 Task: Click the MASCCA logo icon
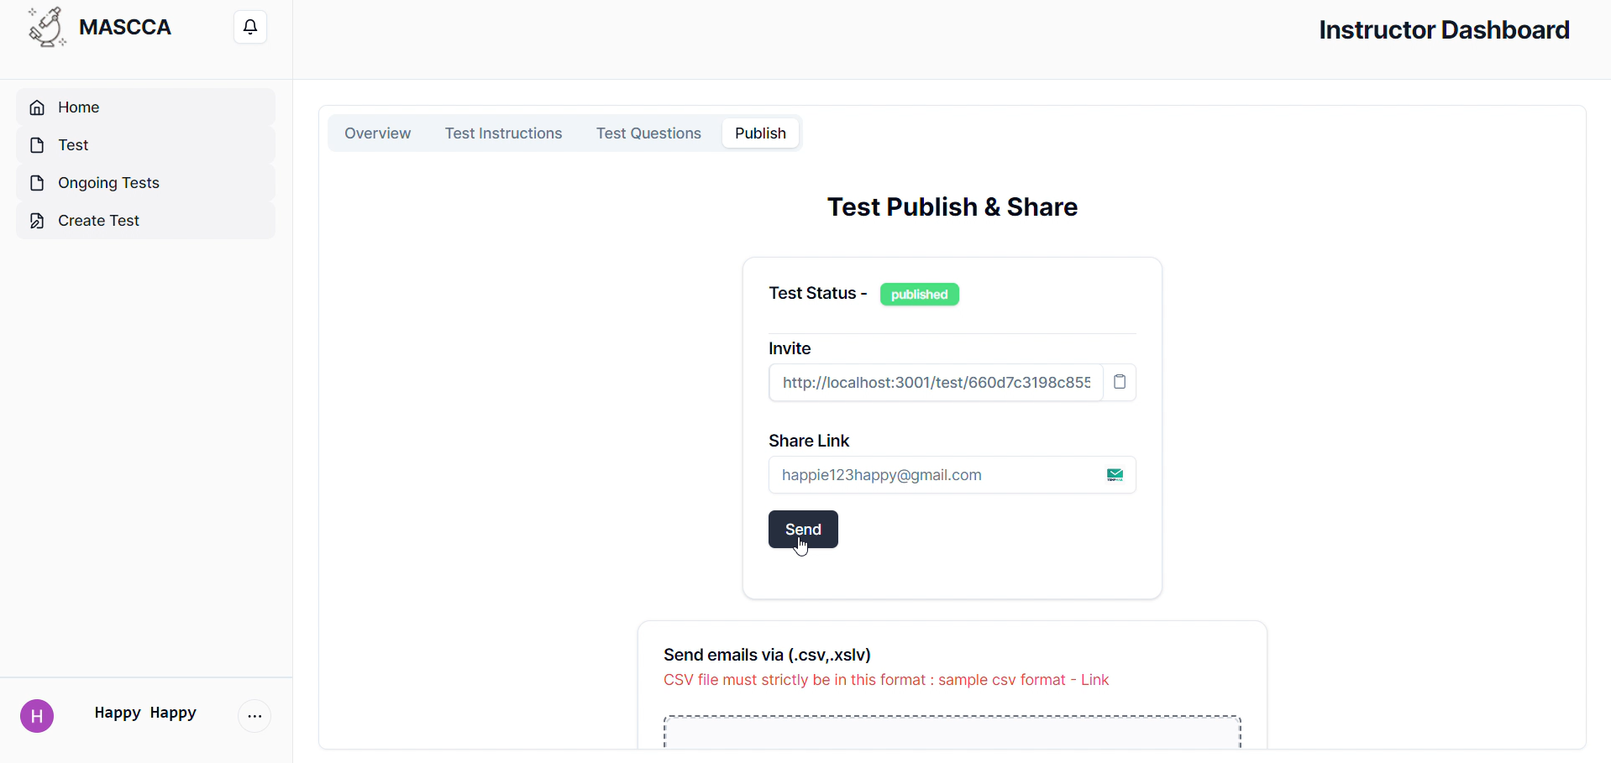(x=47, y=27)
